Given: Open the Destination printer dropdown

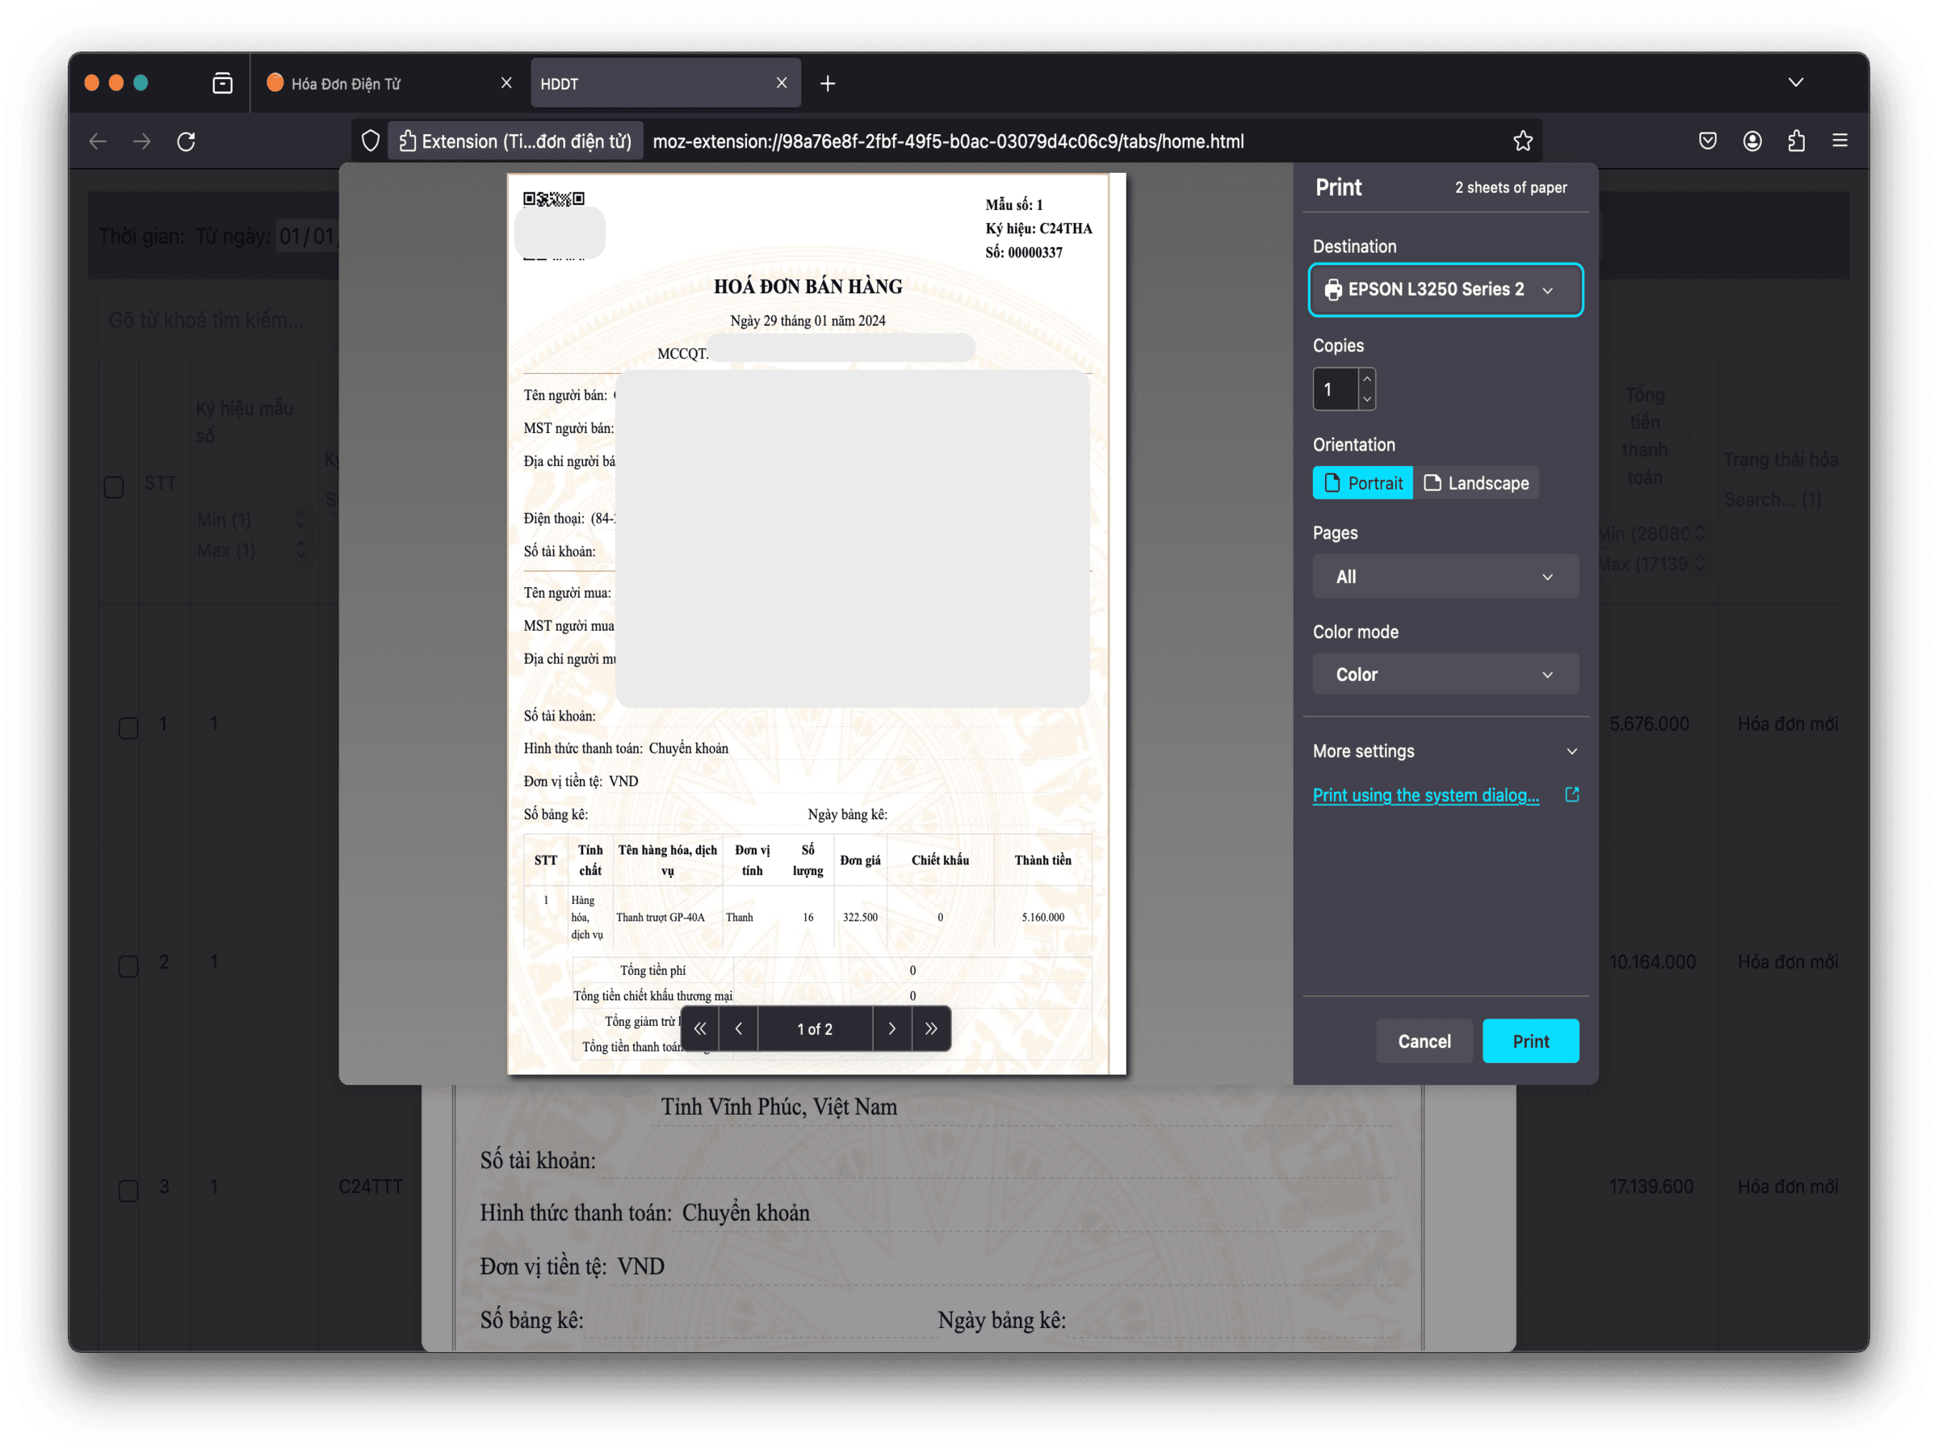Looking at the screenshot, I should click(x=1445, y=289).
